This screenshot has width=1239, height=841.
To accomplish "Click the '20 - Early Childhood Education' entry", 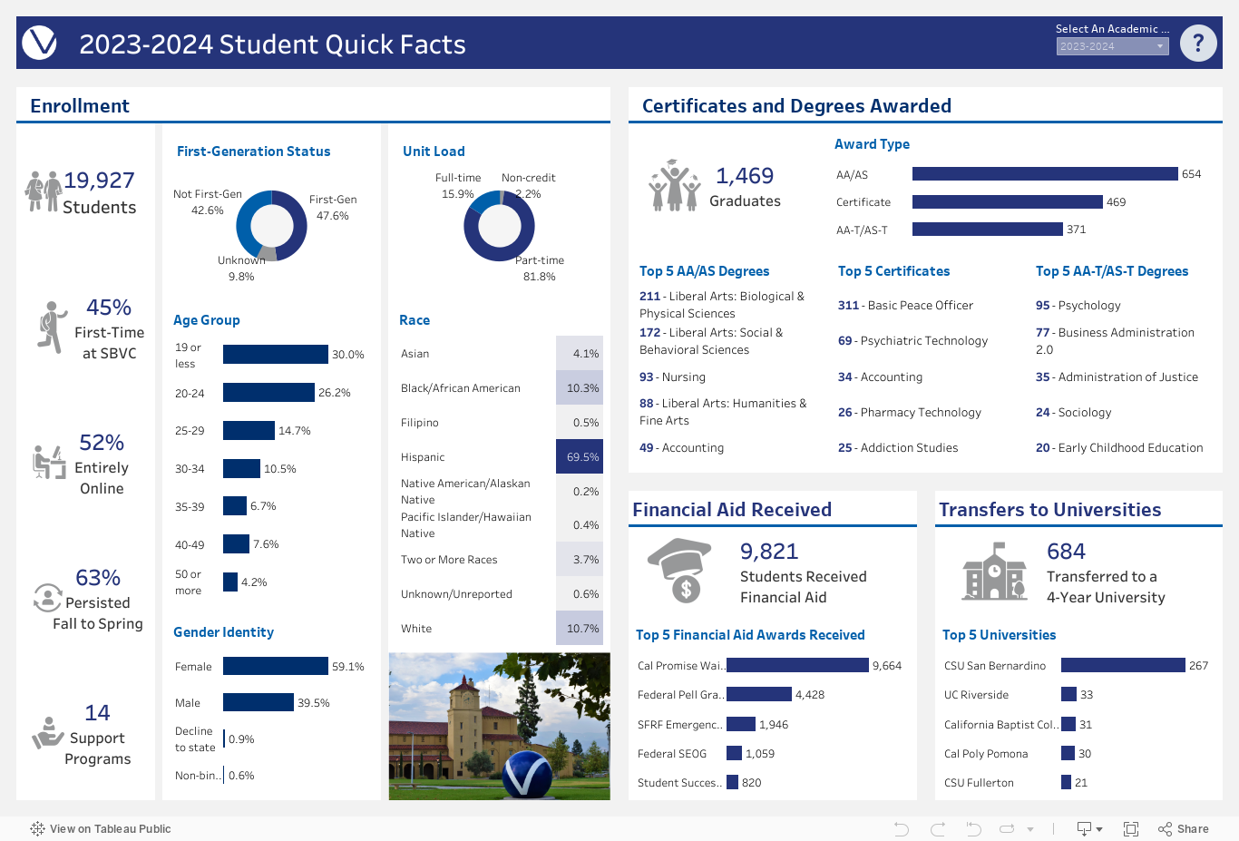I will click(x=1119, y=448).
